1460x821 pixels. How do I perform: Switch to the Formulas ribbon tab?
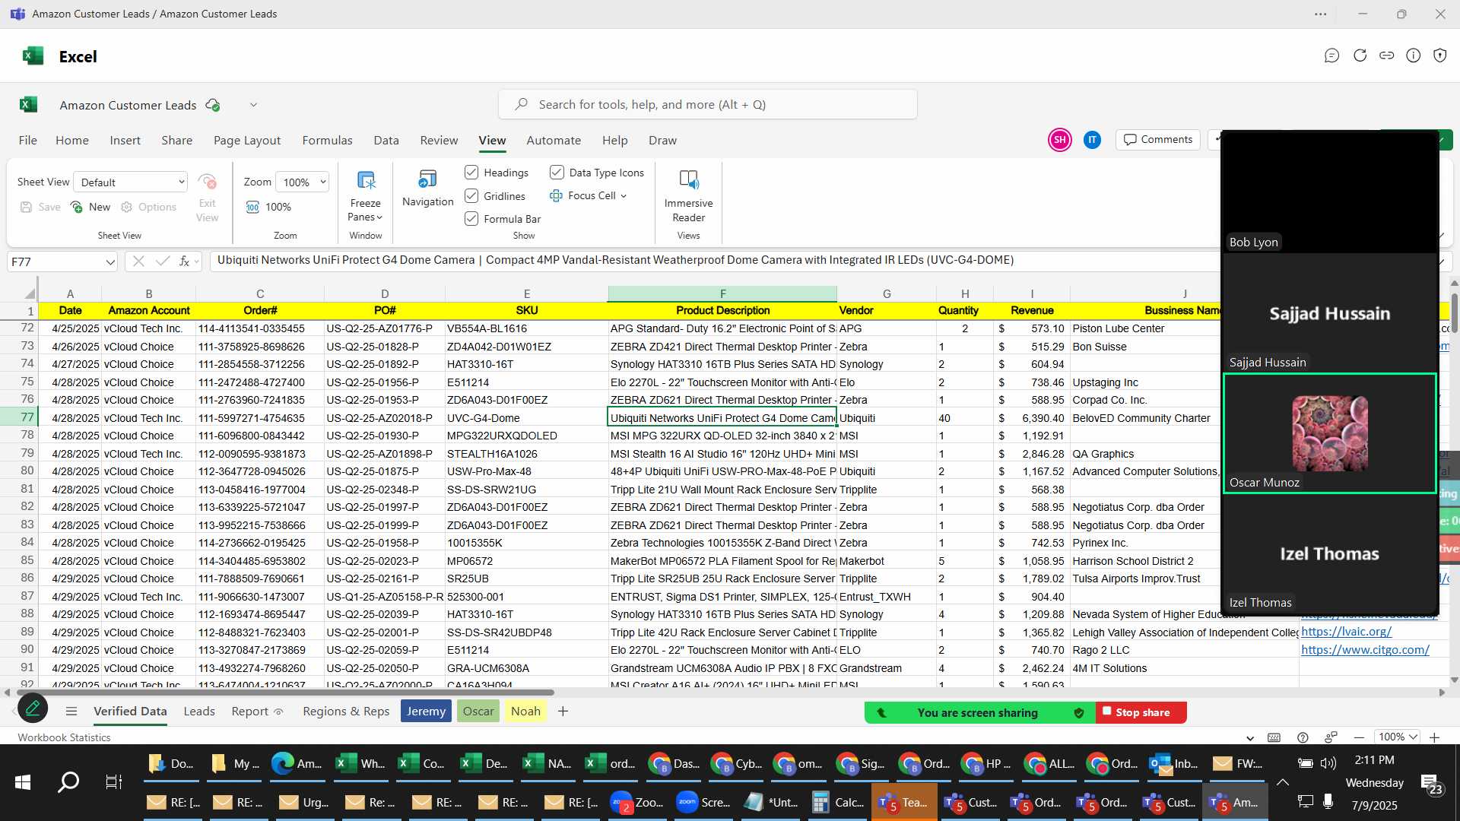click(327, 141)
